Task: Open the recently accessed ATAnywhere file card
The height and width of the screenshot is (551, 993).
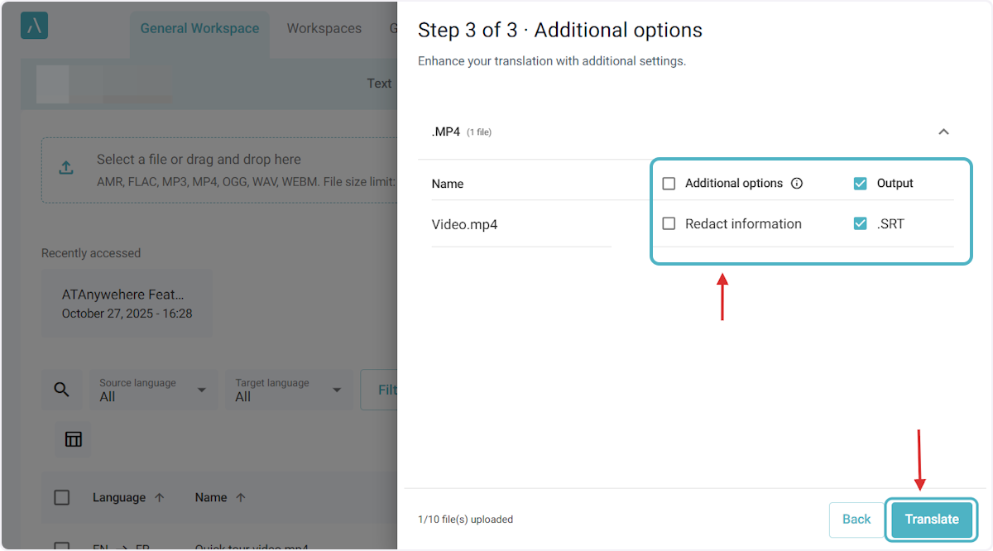Action: tap(127, 304)
